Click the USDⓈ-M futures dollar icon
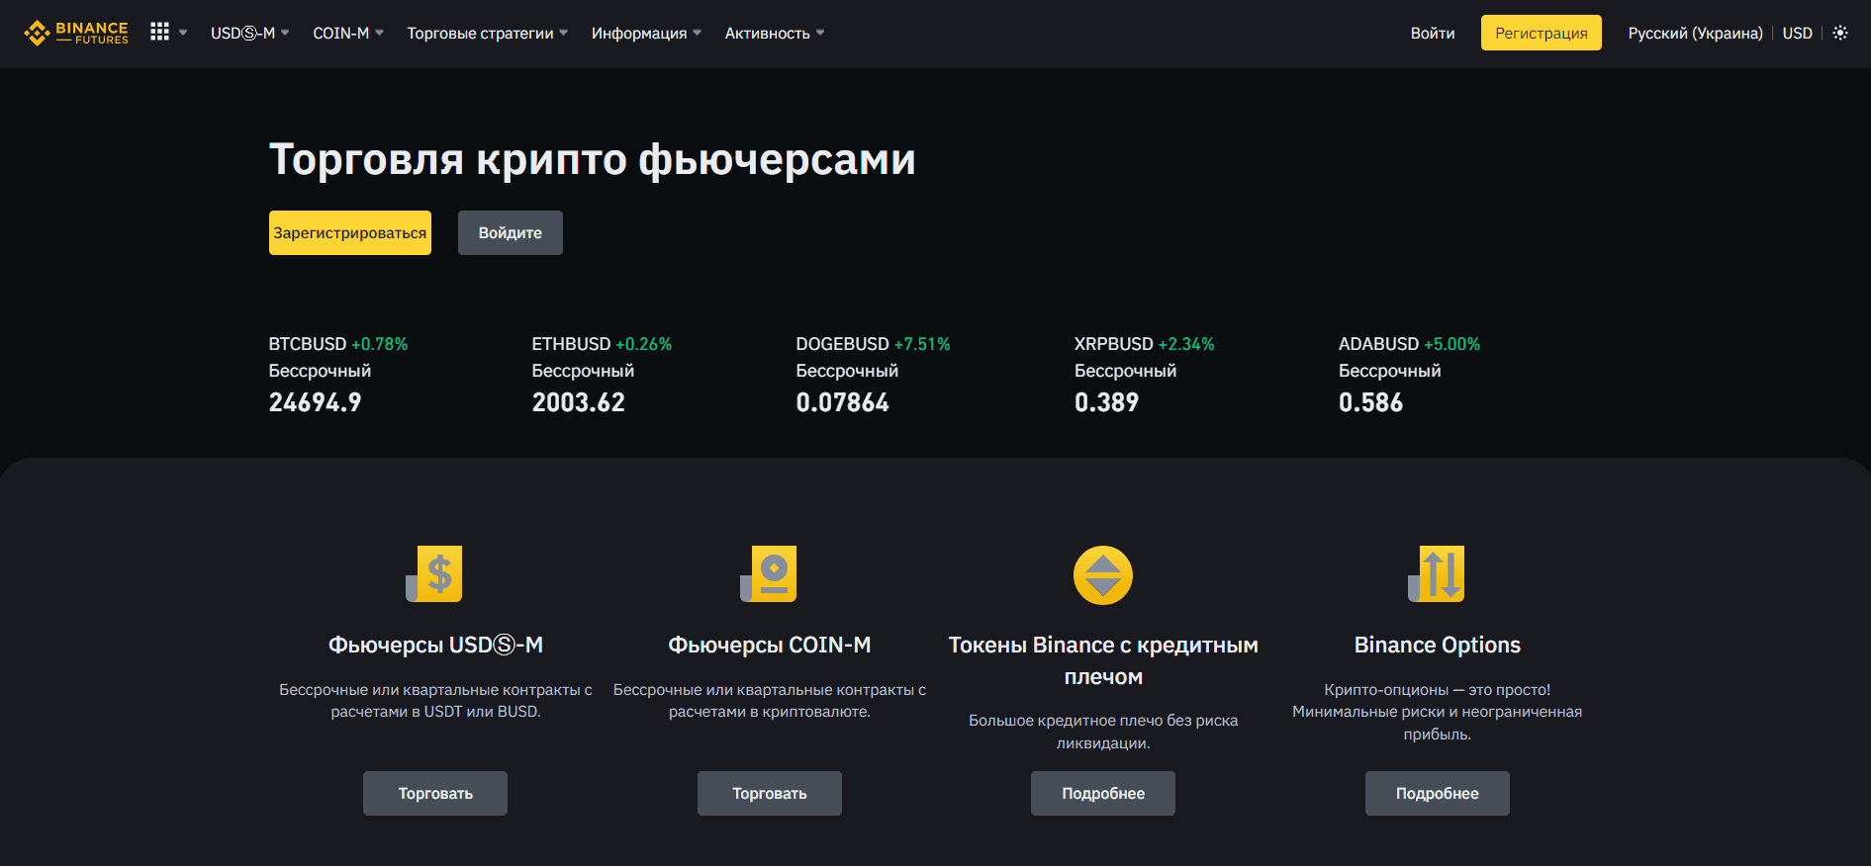Image resolution: width=1871 pixels, height=866 pixels. coord(434,573)
